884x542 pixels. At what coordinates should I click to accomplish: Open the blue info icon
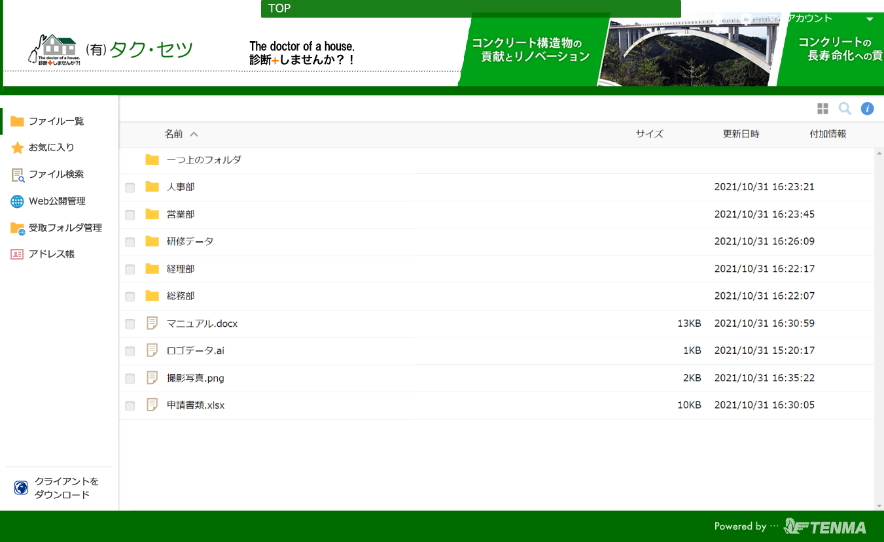point(867,109)
